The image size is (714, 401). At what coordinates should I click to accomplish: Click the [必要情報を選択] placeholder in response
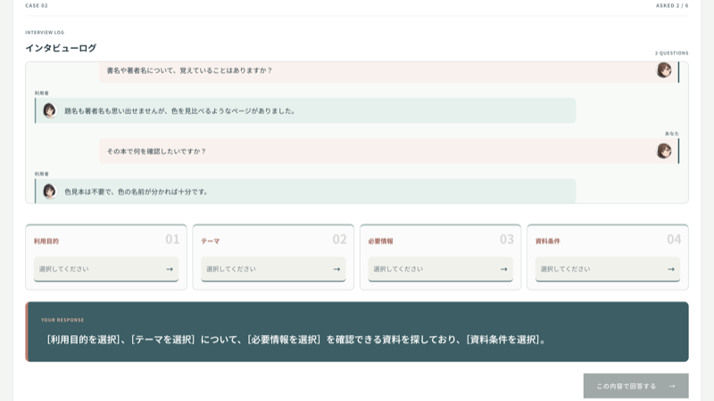(x=284, y=340)
